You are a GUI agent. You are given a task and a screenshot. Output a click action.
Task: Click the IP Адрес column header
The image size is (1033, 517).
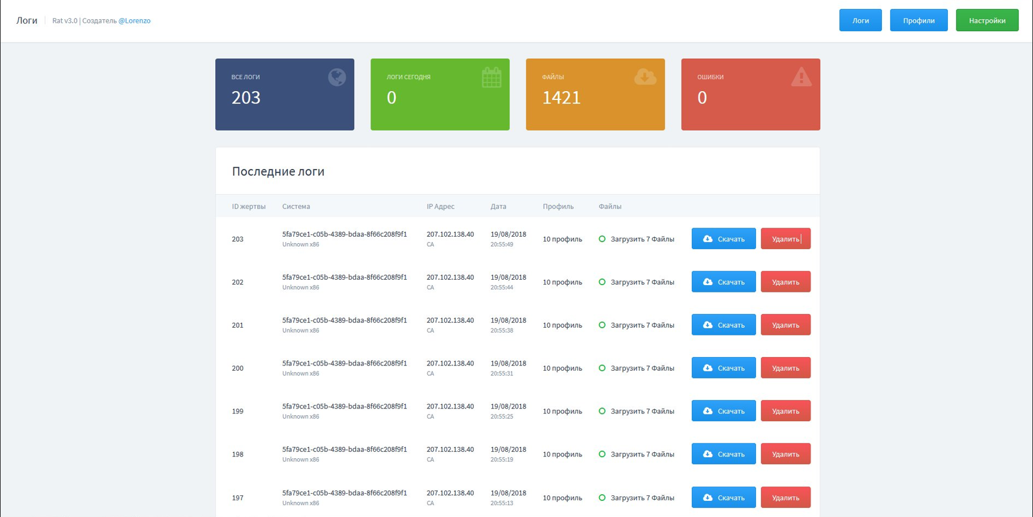[x=440, y=207]
